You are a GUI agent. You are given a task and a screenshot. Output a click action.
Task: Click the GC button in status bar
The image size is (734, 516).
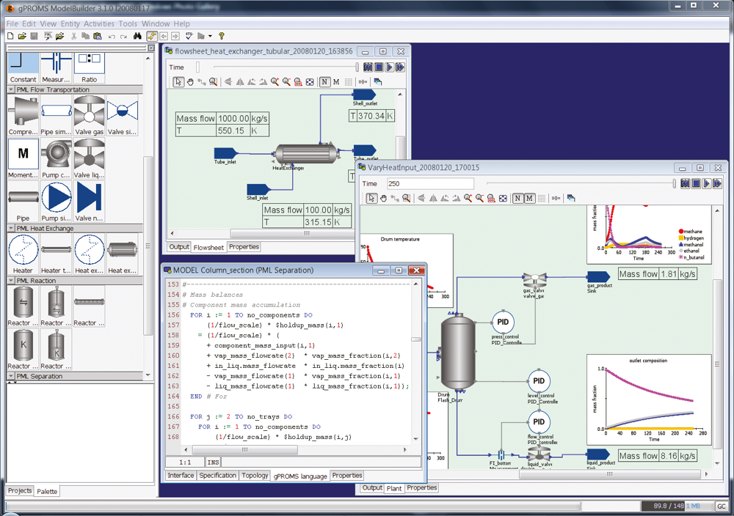coord(722,506)
